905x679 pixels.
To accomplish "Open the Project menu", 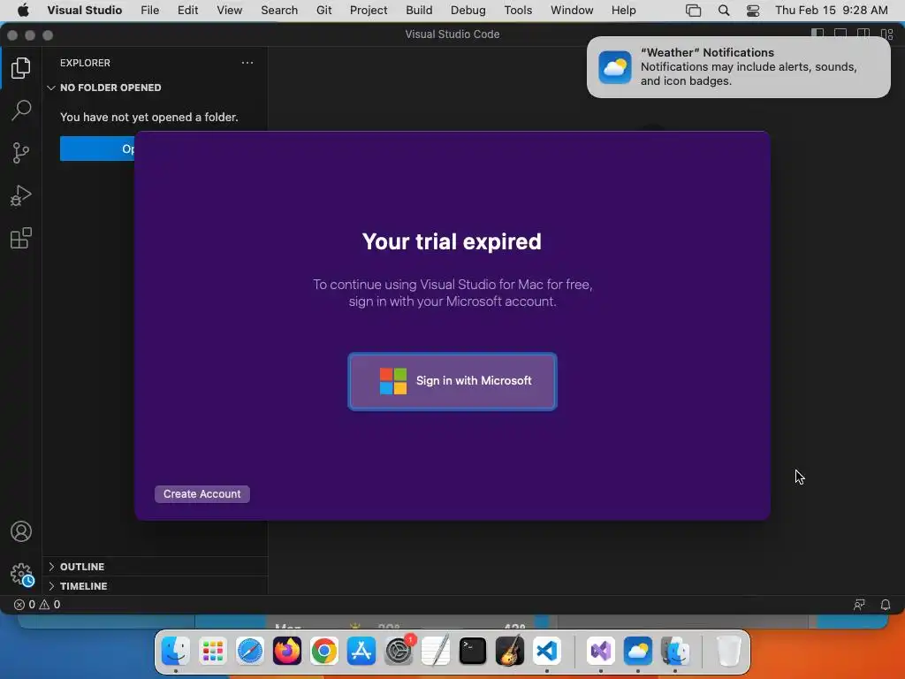I will point(369,11).
